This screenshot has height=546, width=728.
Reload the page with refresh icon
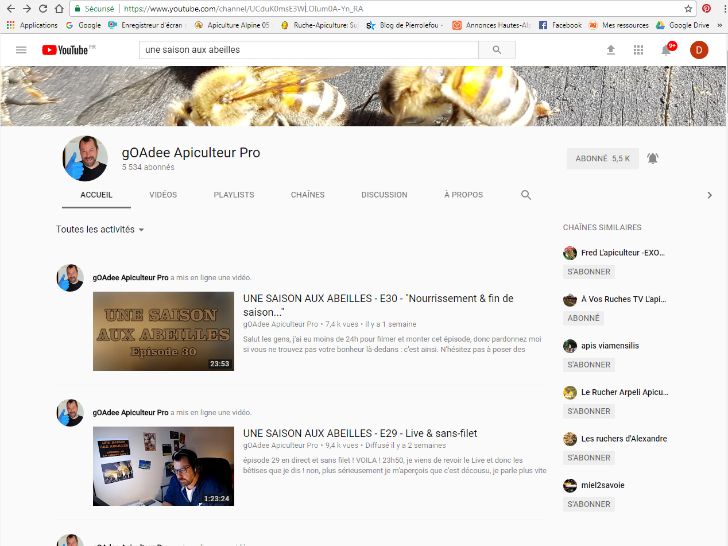tap(43, 9)
